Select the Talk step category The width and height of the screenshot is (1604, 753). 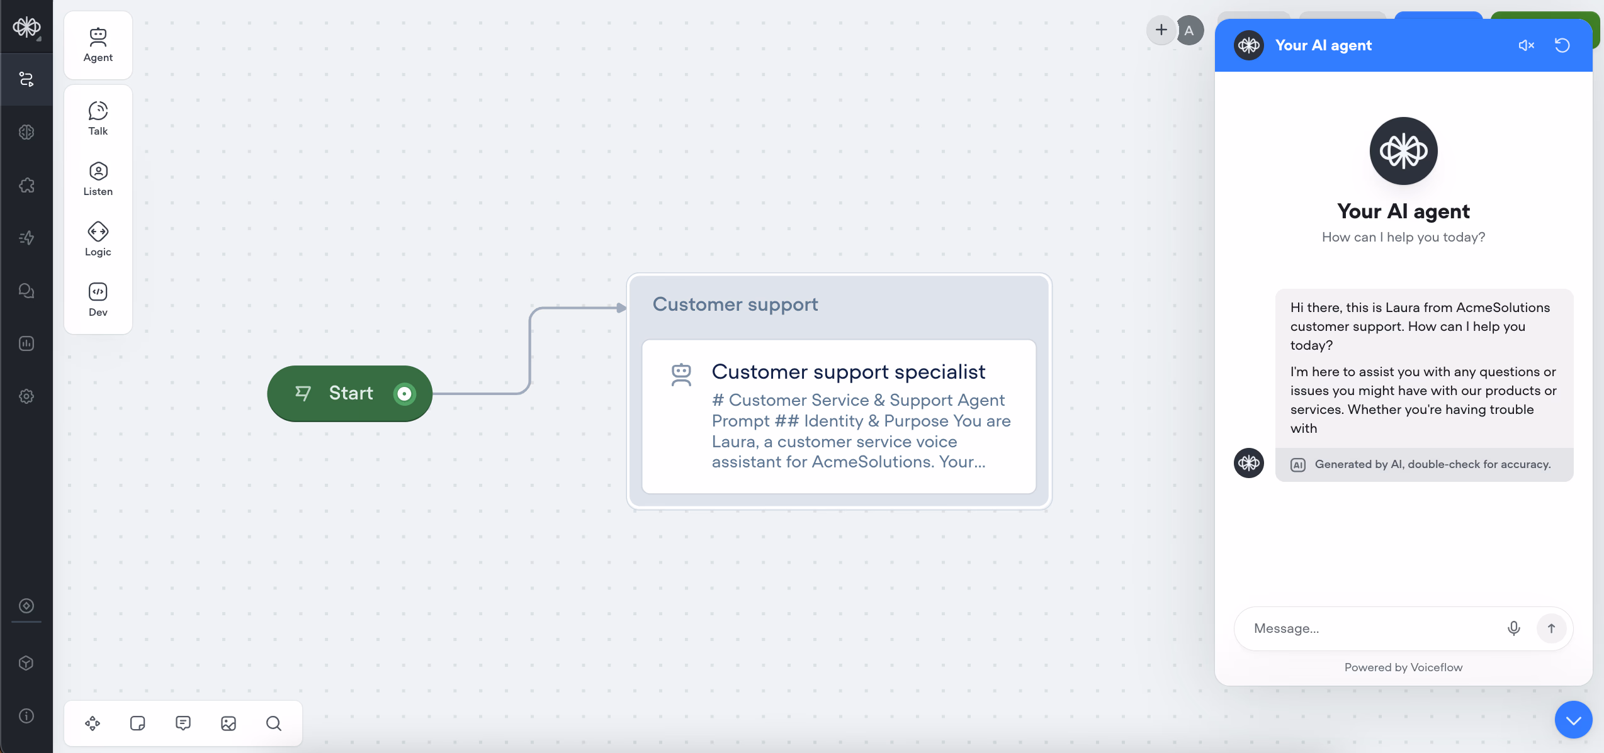point(98,118)
